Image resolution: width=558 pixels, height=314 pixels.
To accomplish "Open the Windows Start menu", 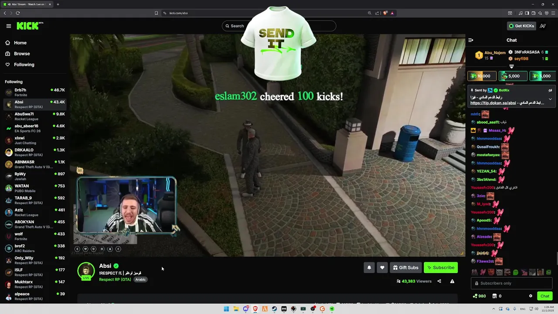I will [x=226, y=309].
